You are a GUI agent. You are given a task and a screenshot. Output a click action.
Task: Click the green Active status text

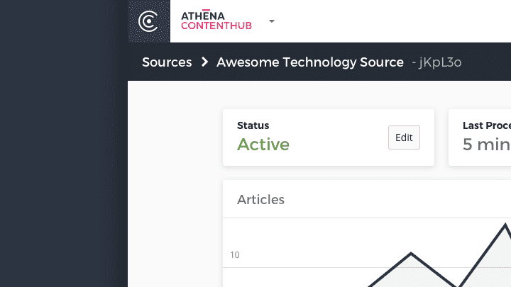click(263, 145)
